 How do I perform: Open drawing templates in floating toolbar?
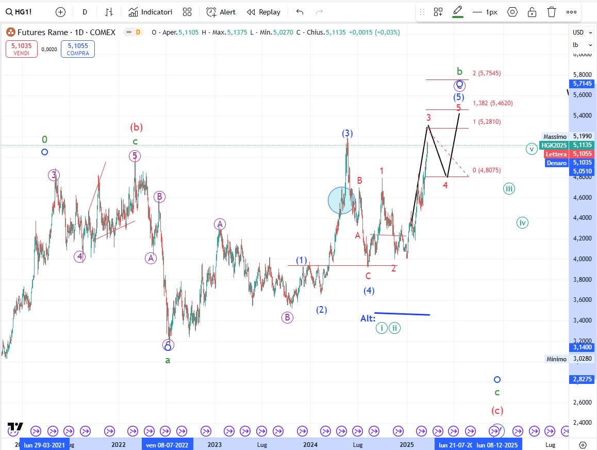pyautogui.click(x=438, y=12)
